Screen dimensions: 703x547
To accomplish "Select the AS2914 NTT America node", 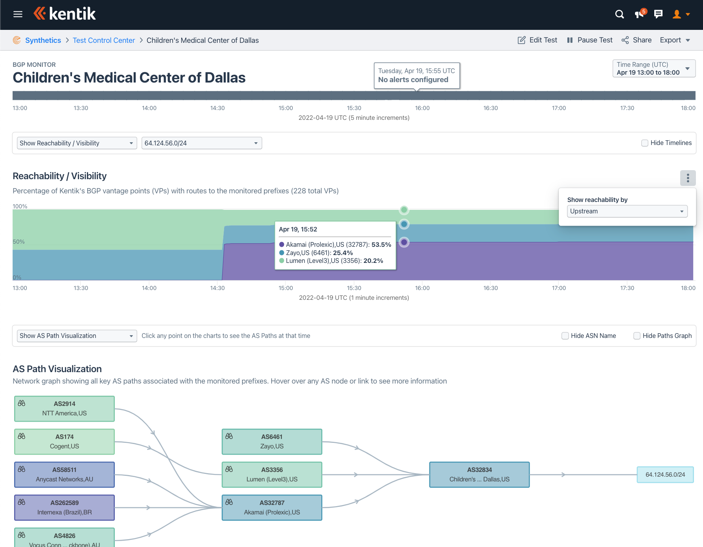I will click(x=64, y=409).
